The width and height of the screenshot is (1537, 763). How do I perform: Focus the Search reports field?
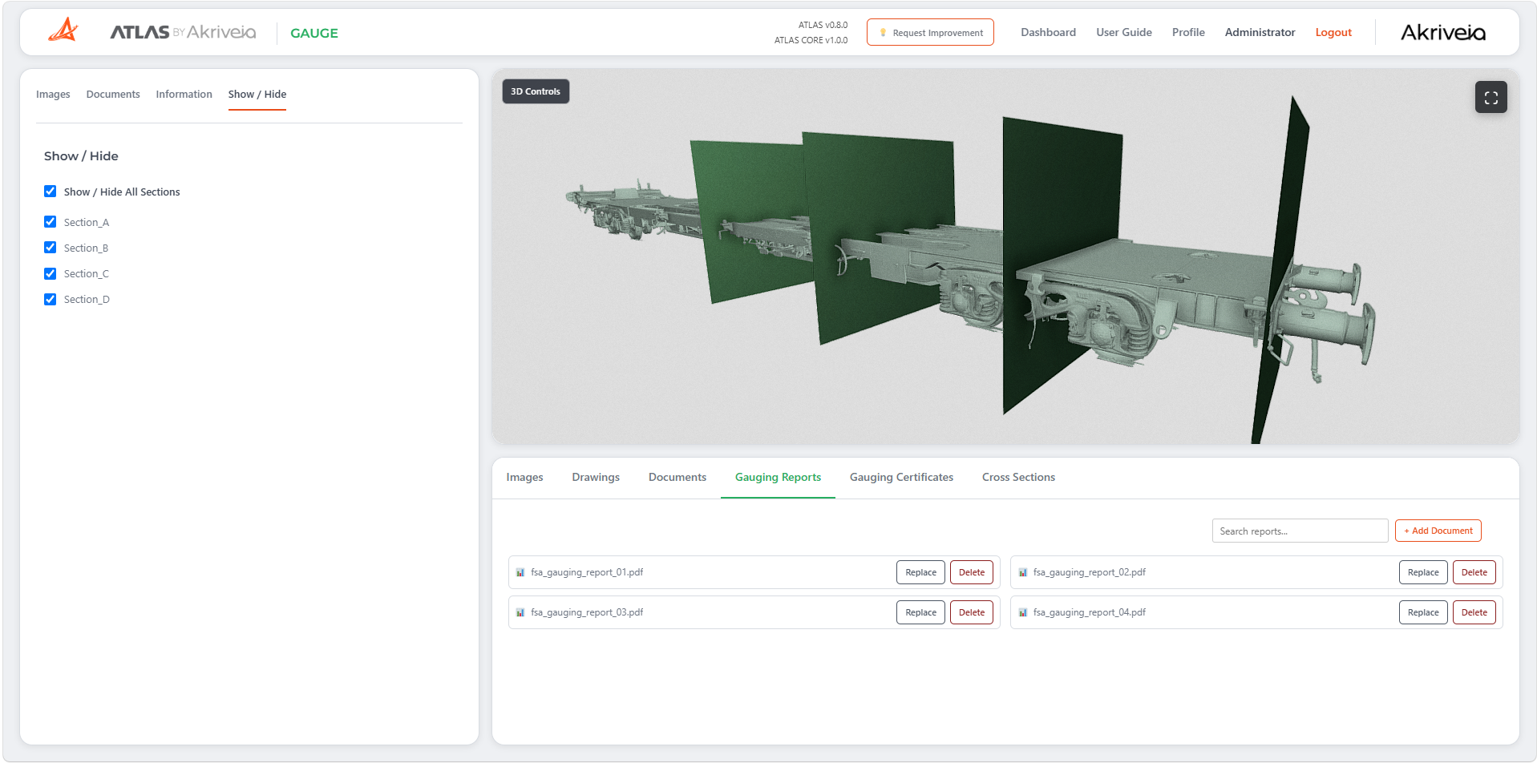coord(1300,531)
